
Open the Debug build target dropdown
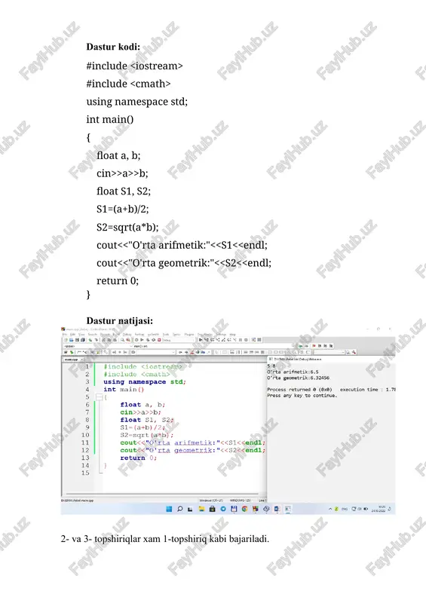tap(179, 340)
